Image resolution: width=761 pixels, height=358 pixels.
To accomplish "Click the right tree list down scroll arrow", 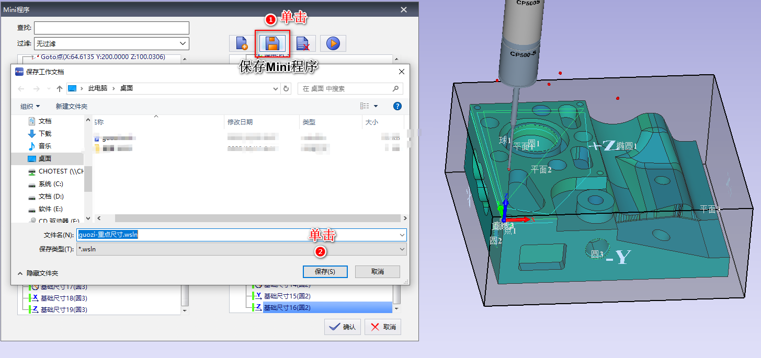I will 396,309.
